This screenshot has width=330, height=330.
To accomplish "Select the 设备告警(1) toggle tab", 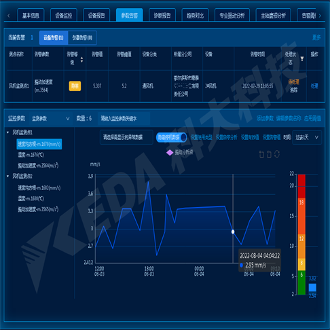I will tap(54, 38).
